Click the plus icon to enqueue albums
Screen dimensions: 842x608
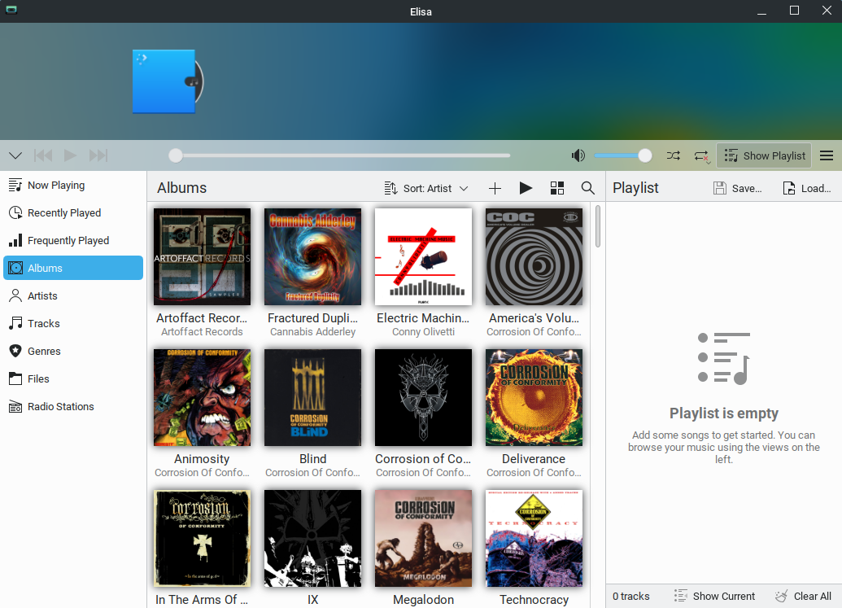[495, 188]
